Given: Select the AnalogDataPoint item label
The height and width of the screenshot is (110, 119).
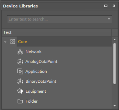Looking at the screenshot, I should 42,61.
